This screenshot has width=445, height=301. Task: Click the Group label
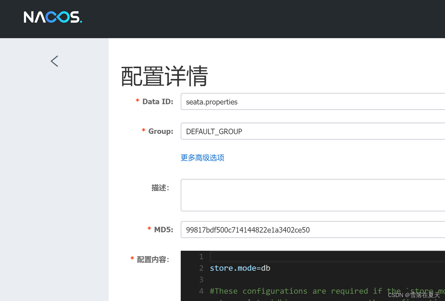tap(161, 131)
